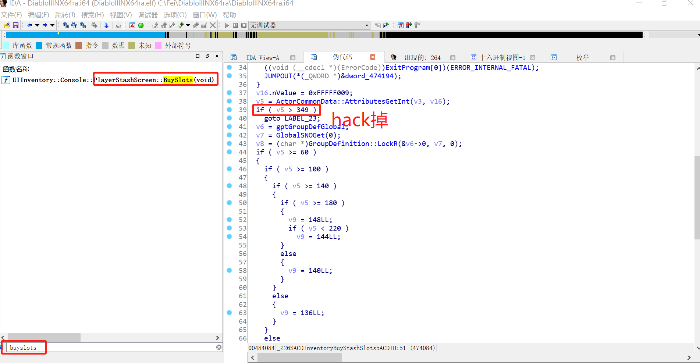
Task: Click the convert to string icon
Action: click(172, 25)
